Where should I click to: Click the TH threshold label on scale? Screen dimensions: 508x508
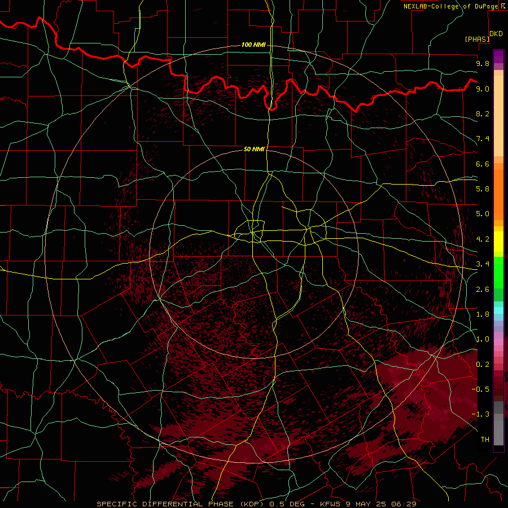pos(485,440)
